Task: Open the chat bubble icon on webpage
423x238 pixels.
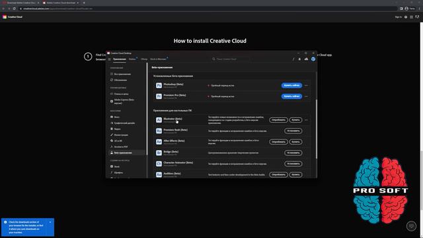Action: coord(411,226)
